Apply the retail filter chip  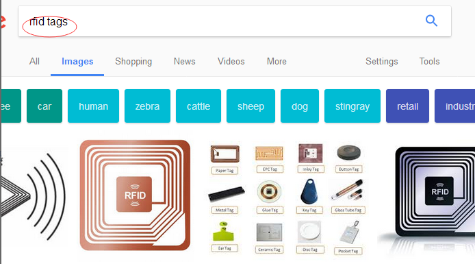point(407,106)
